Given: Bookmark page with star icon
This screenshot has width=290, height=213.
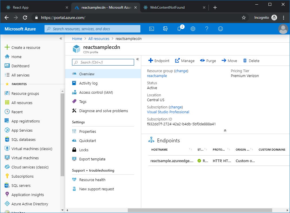Looking at the screenshot, I should [x=244, y=18].
